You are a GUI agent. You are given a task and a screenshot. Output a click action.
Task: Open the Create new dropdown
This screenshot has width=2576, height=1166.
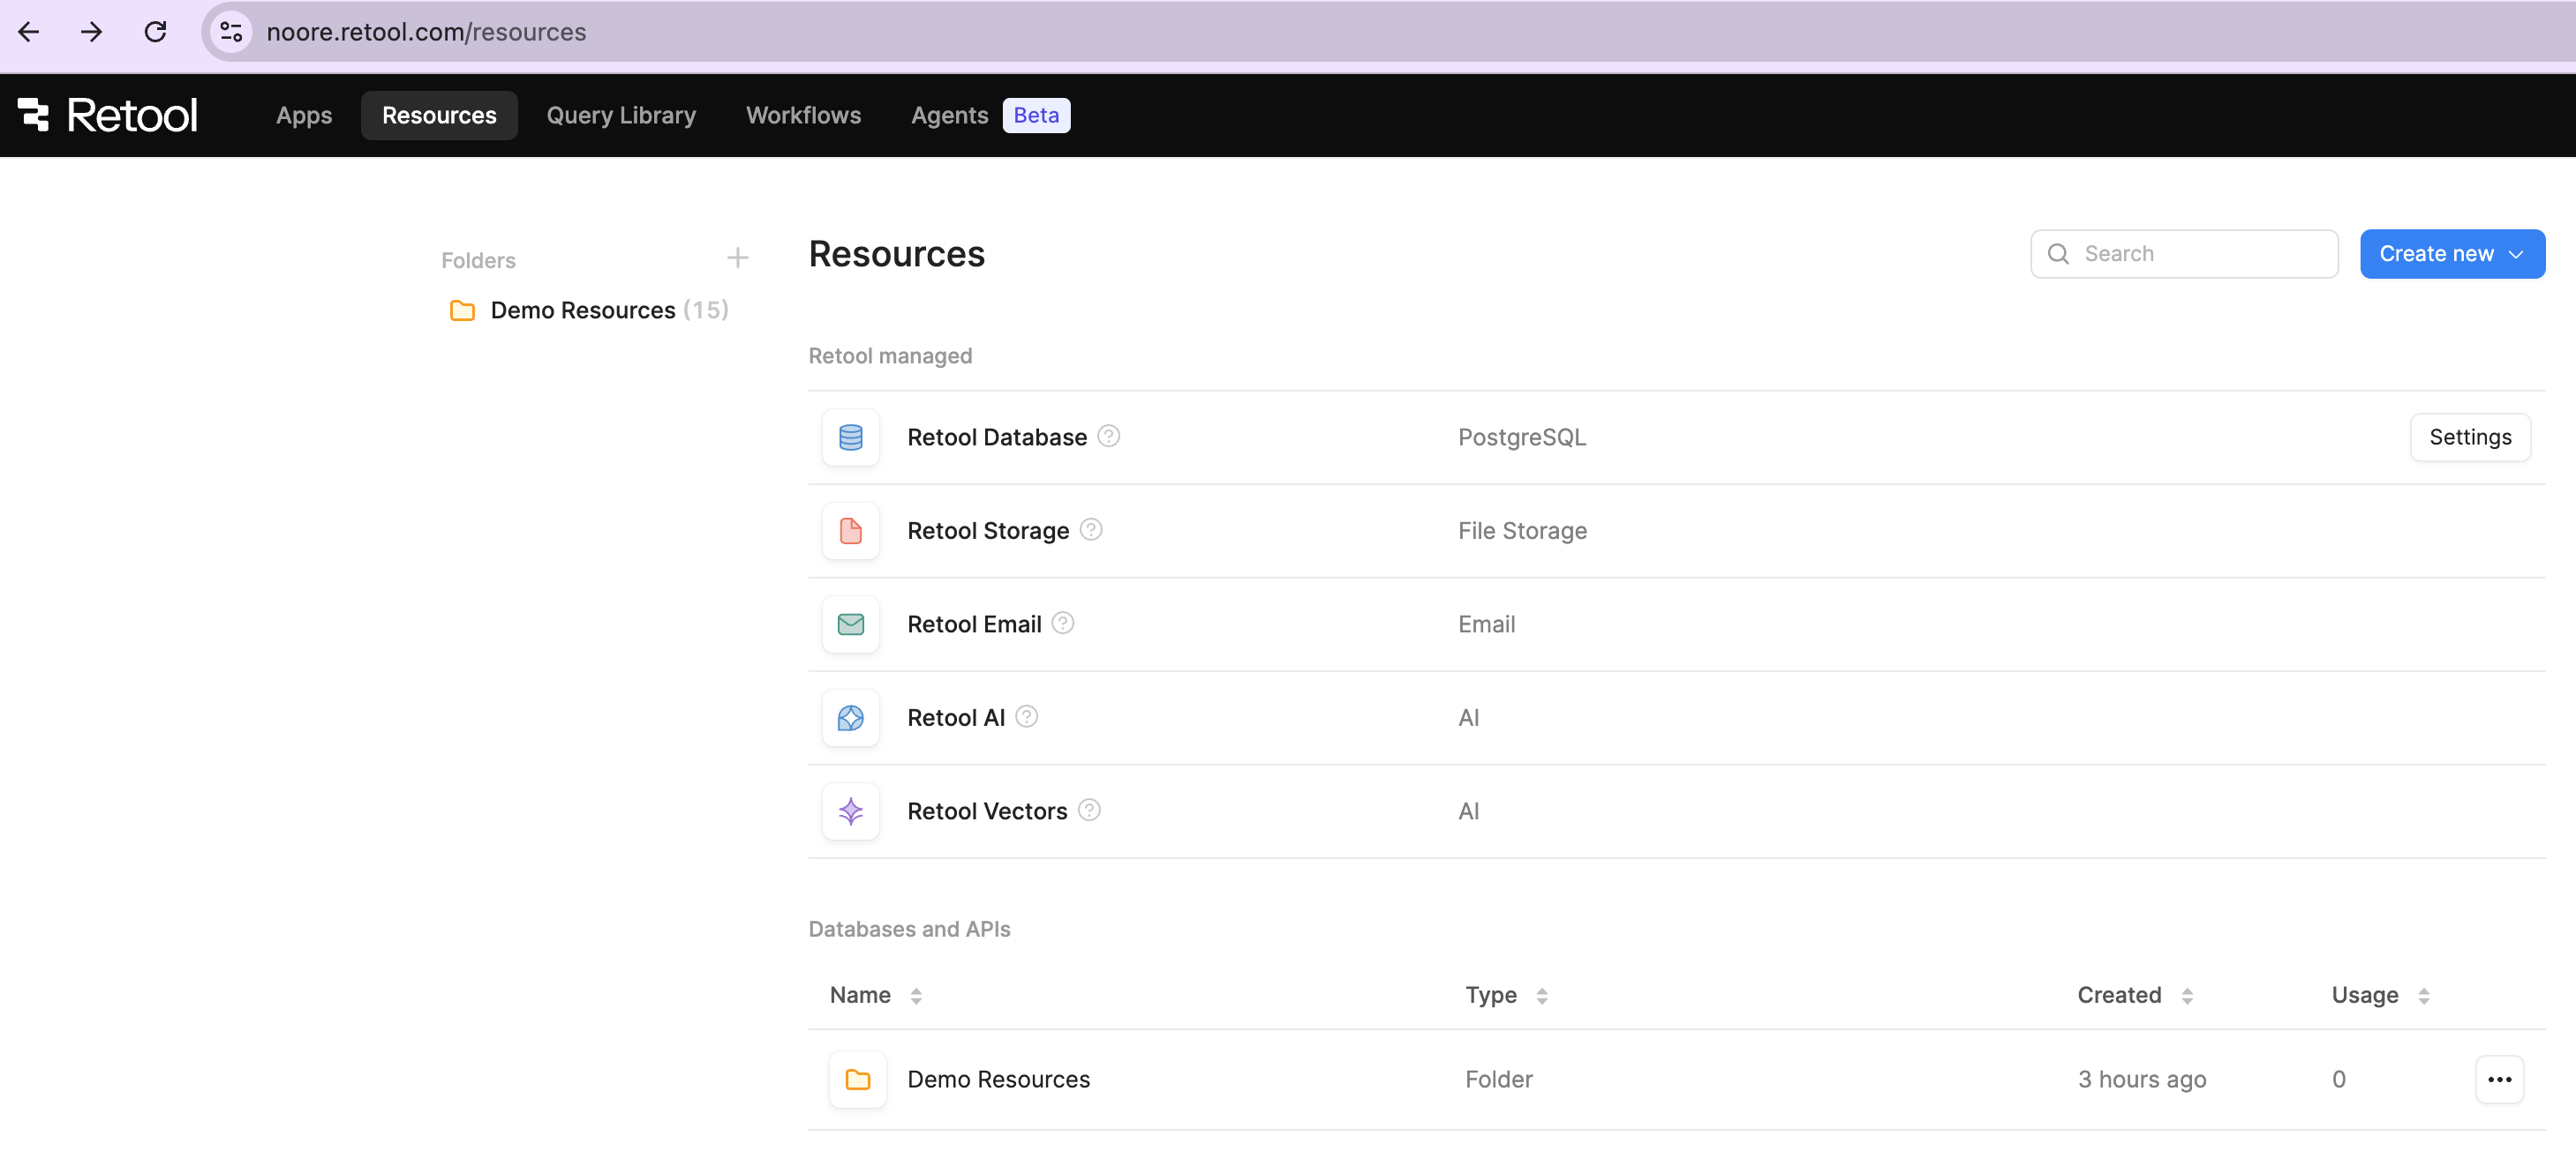(x=2451, y=254)
